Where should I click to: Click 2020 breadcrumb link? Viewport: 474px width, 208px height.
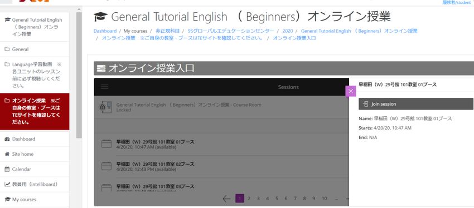pyautogui.click(x=288, y=31)
